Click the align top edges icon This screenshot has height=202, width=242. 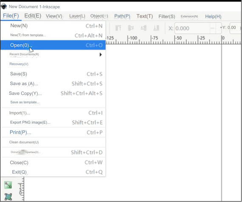(x=118, y=28)
